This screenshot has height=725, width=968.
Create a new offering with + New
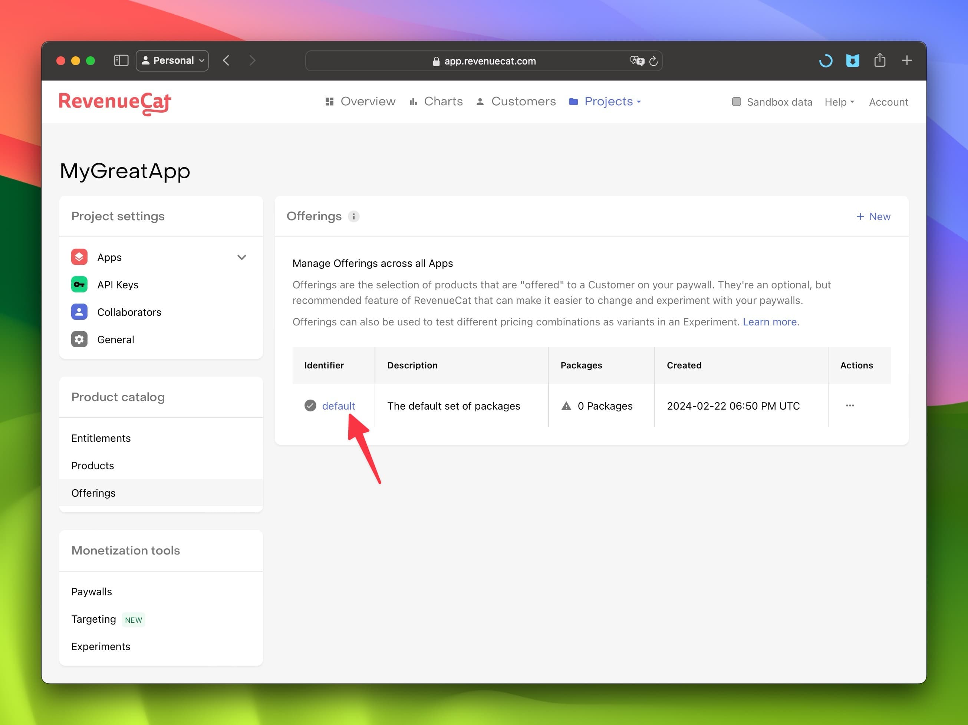873,216
